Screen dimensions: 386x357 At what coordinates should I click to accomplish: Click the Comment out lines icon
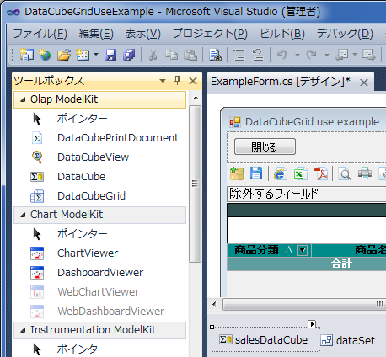[239, 55]
